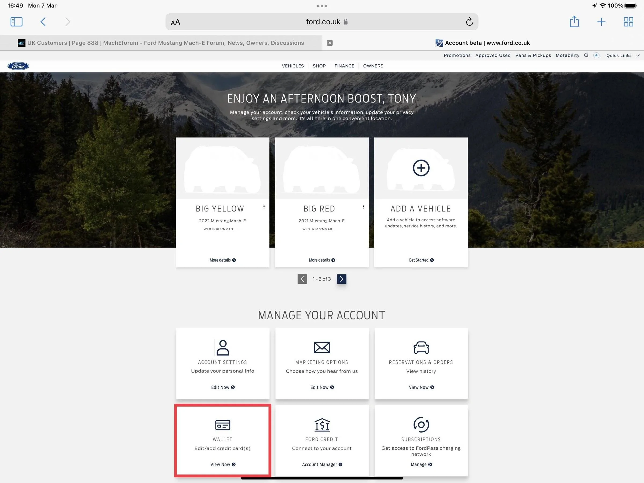Close the MachEforum tab
Image resolution: width=644 pixels, height=483 pixels.
tap(330, 43)
